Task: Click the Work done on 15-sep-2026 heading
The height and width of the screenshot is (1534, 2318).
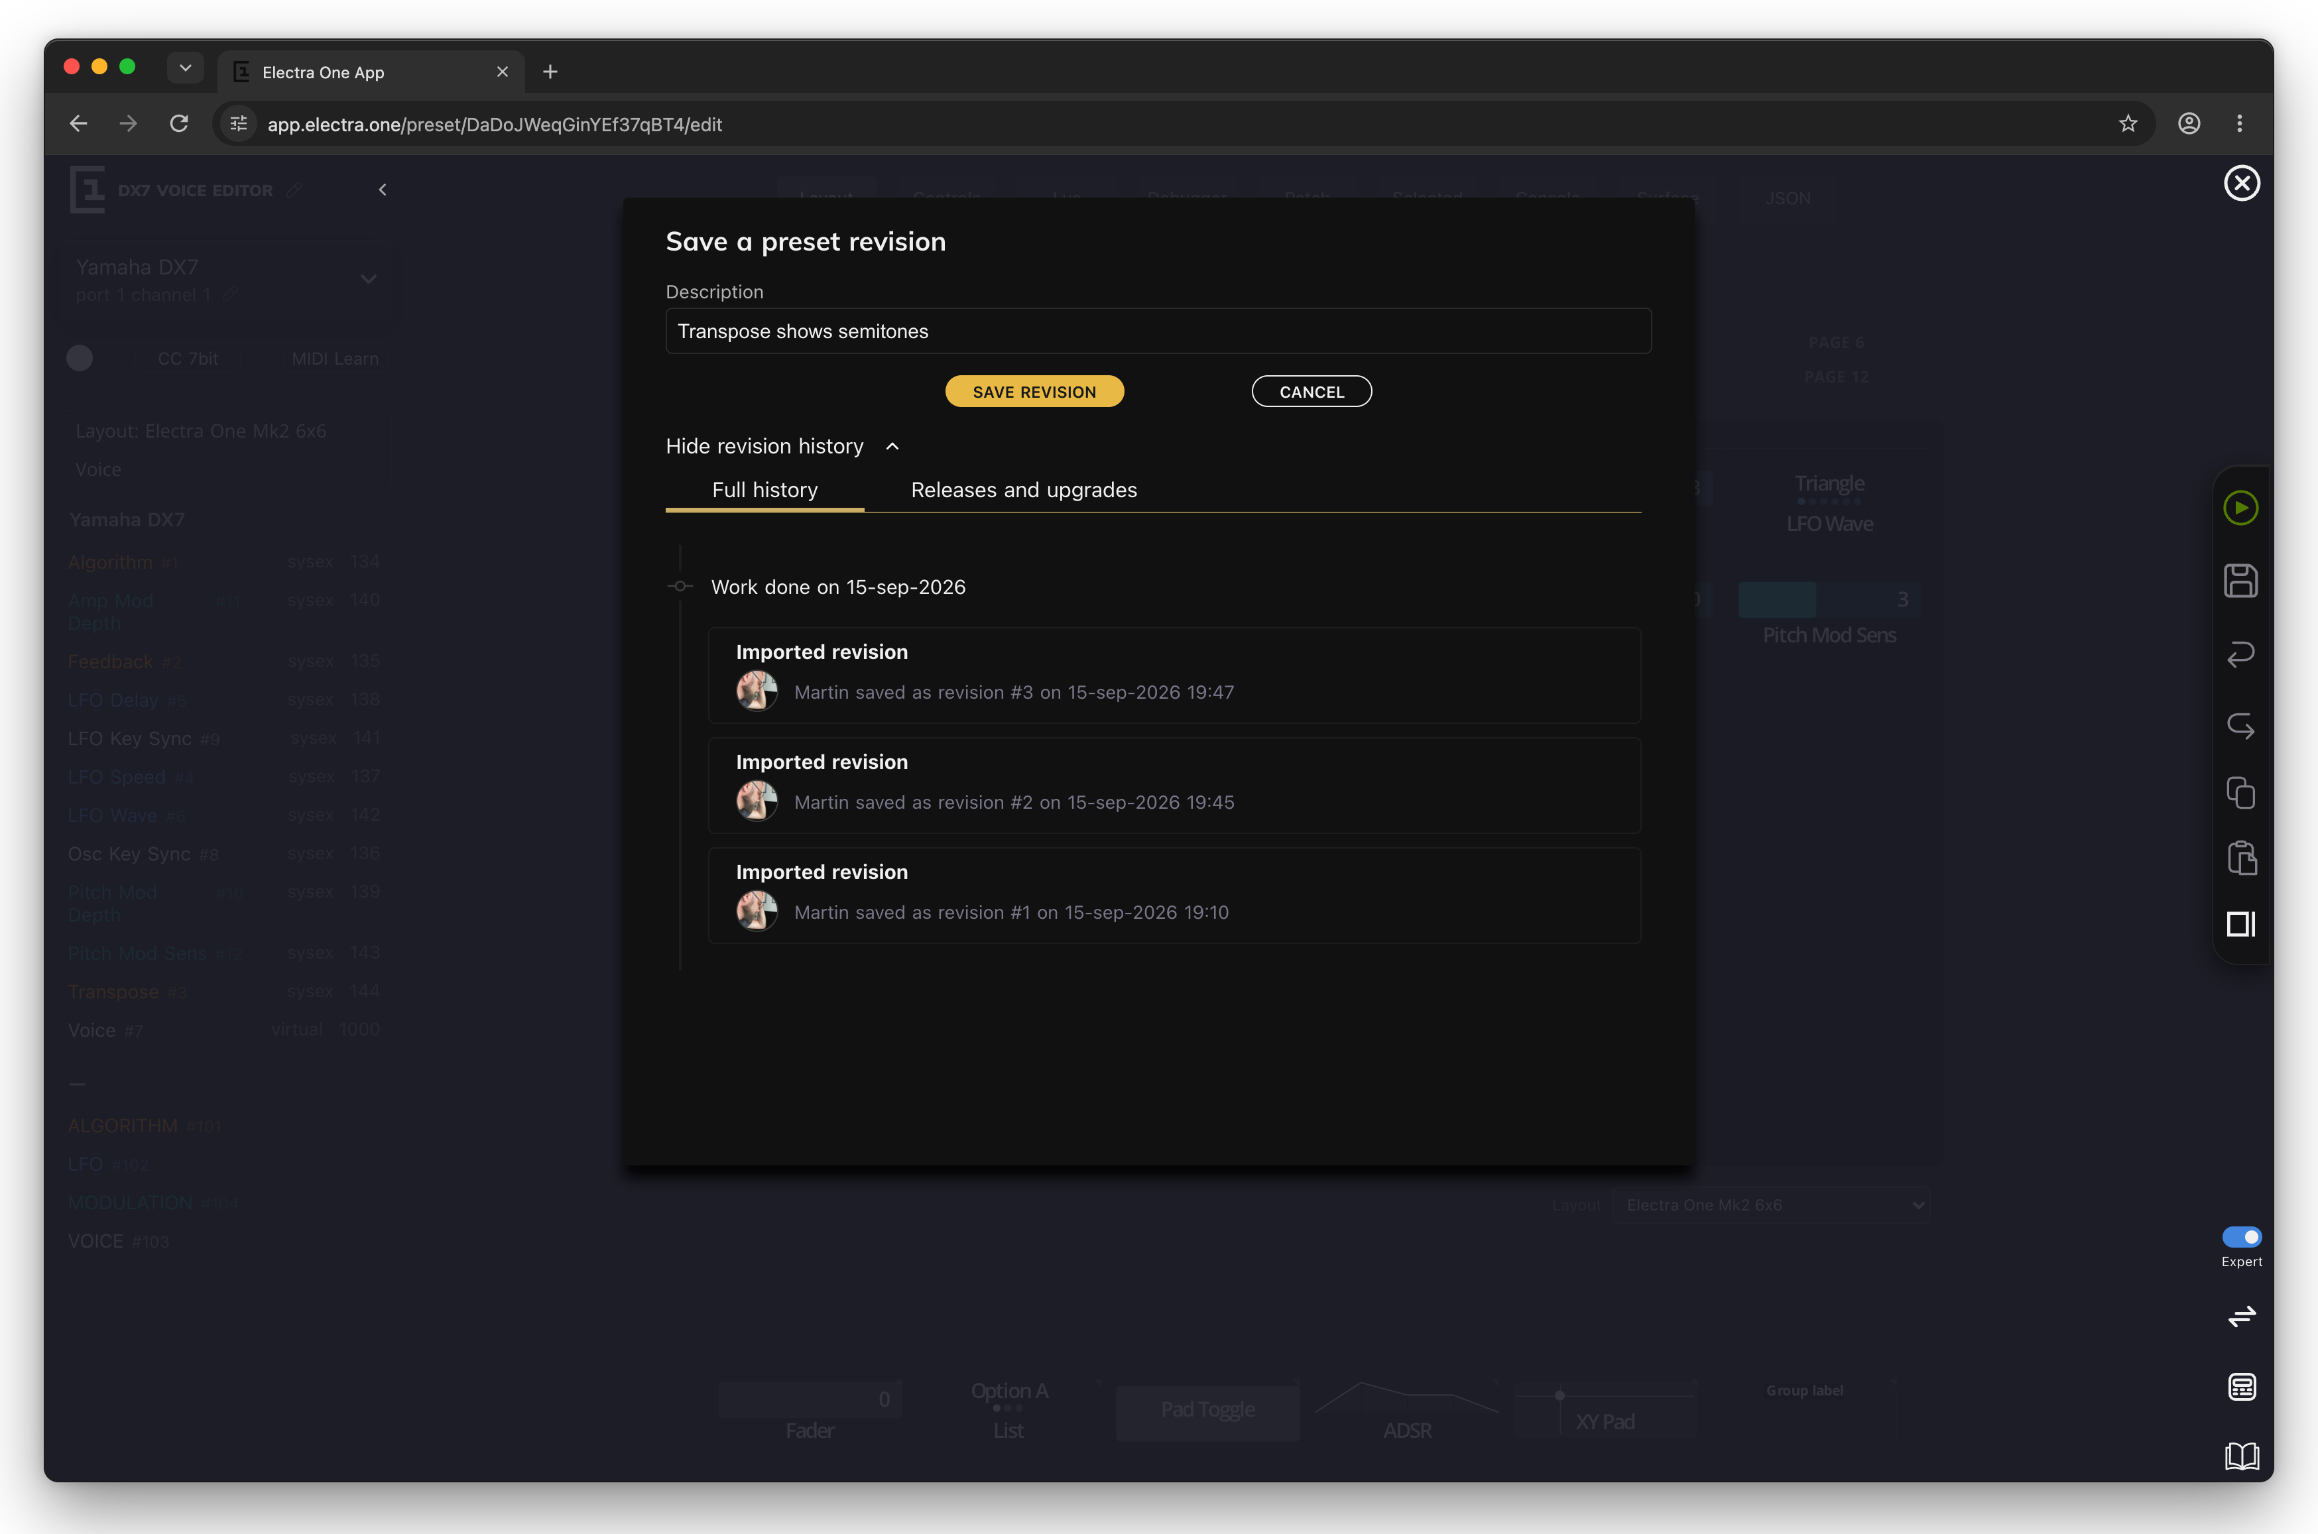Action: [837, 587]
